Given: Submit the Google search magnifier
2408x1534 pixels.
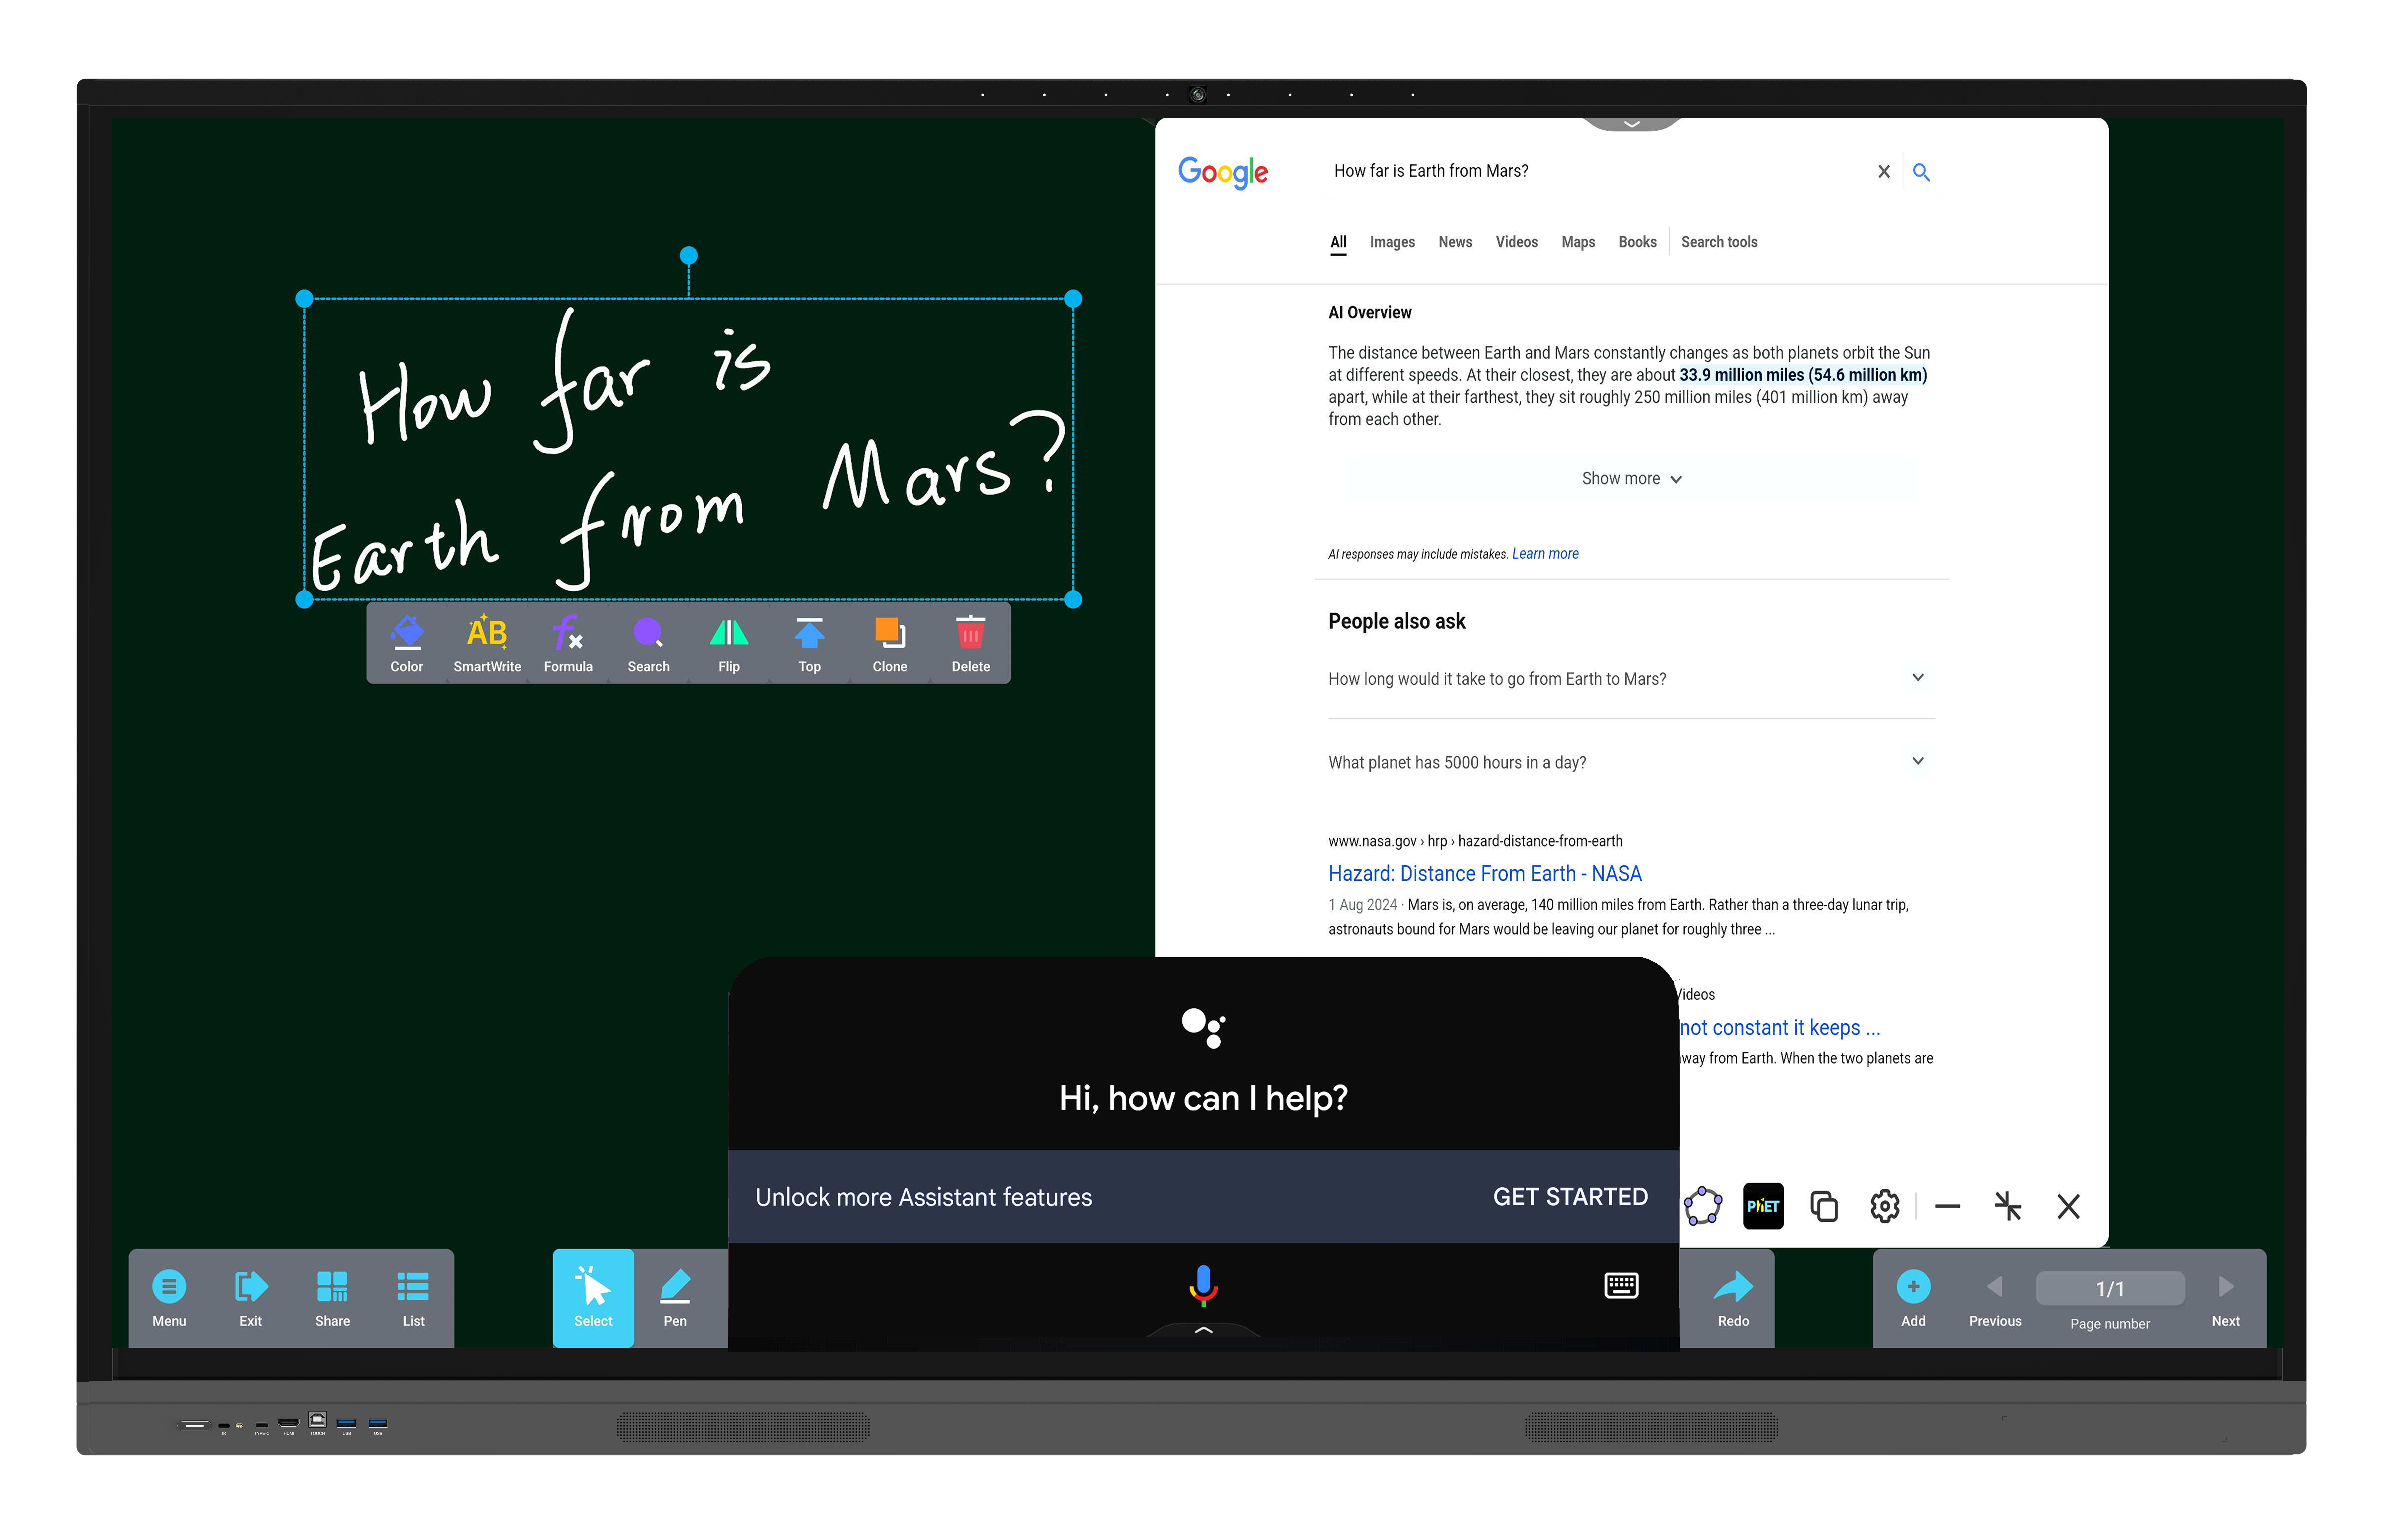Looking at the screenshot, I should click(x=1921, y=172).
